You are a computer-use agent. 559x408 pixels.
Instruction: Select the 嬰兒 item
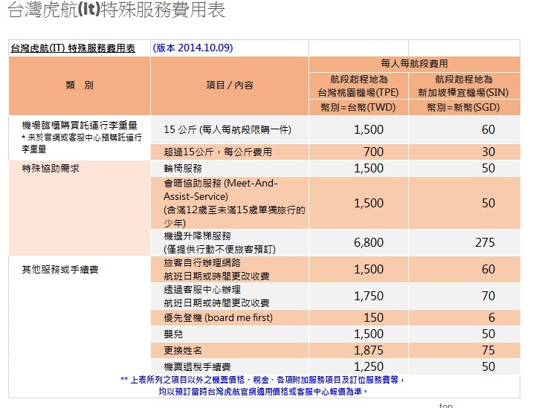pyautogui.click(x=173, y=334)
